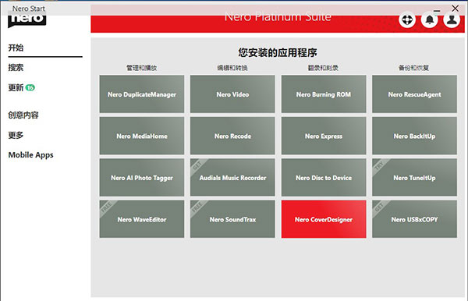Launch Nero Burning ROM

(x=324, y=94)
